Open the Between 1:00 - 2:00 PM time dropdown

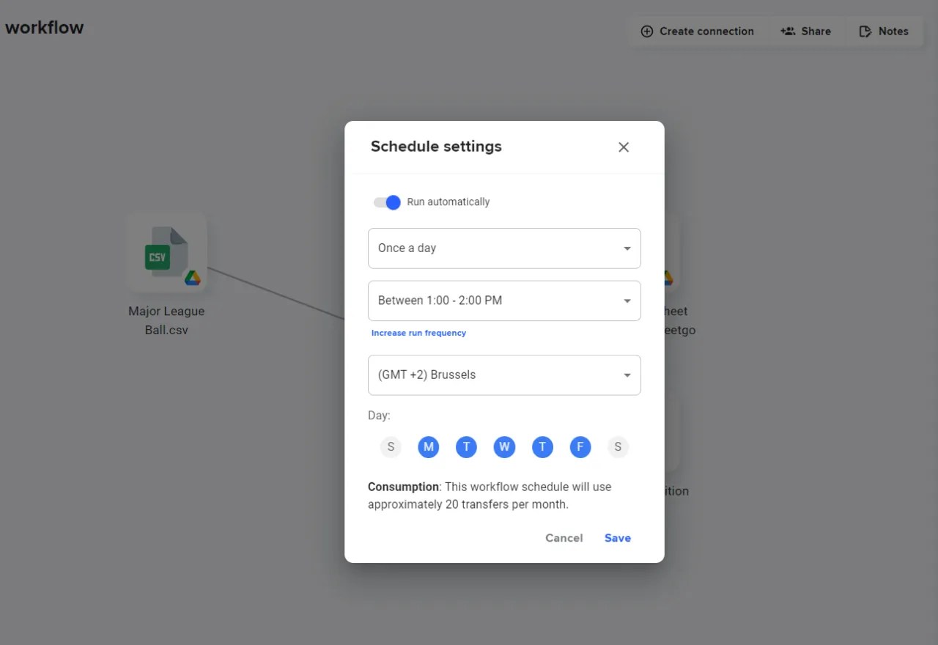click(504, 301)
